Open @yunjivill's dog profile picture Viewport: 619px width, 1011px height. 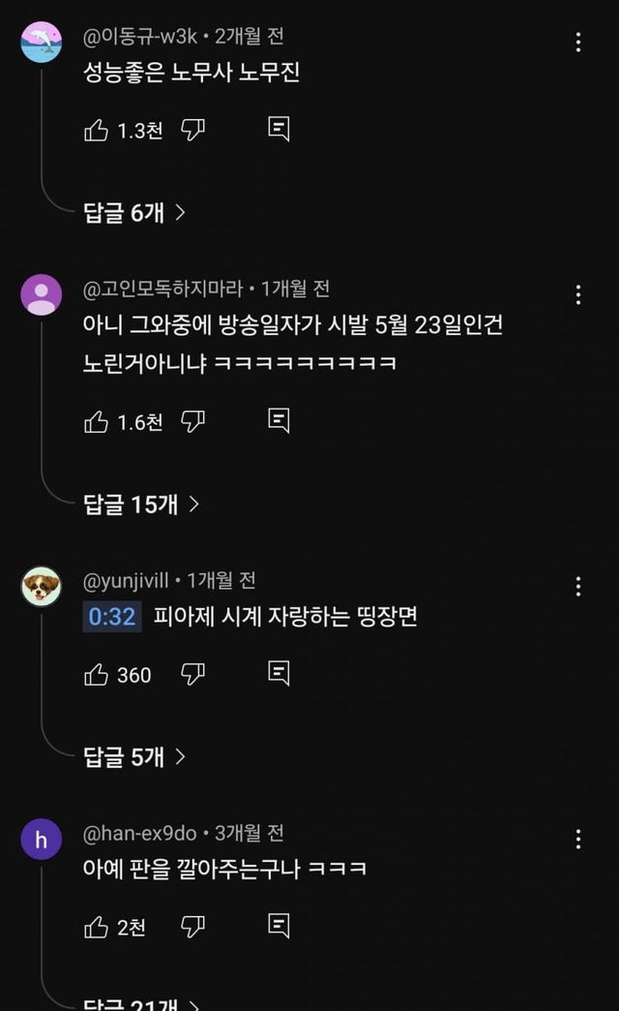pyautogui.click(x=41, y=586)
